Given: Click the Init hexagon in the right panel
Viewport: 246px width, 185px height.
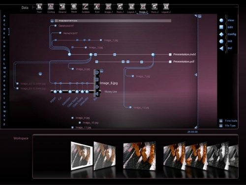Looking at the screenshot, I should click(x=221, y=41).
